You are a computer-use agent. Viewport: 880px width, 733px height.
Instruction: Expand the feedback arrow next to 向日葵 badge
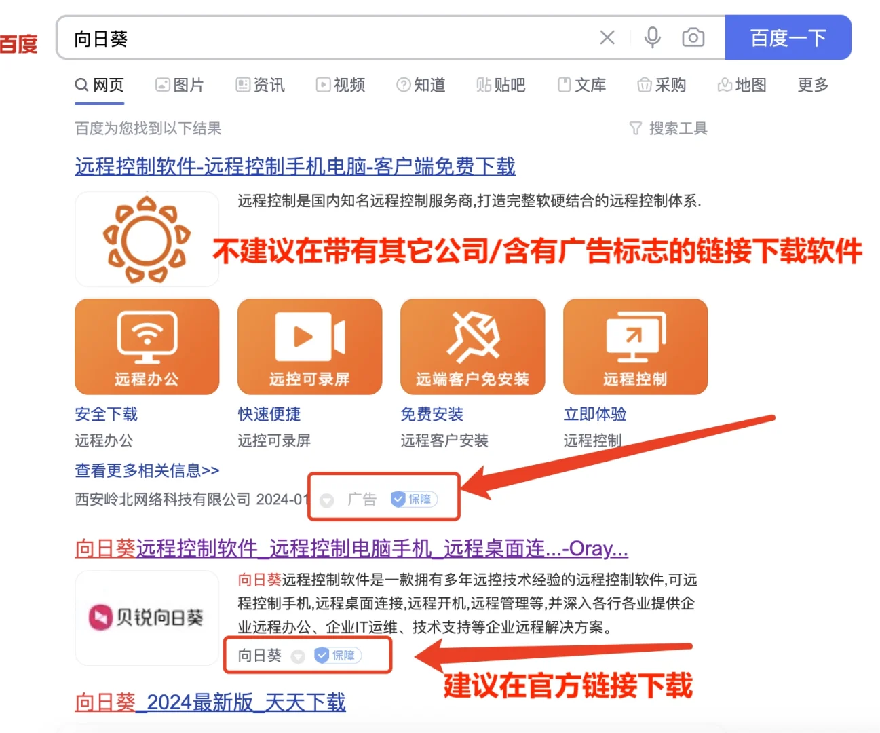point(299,656)
